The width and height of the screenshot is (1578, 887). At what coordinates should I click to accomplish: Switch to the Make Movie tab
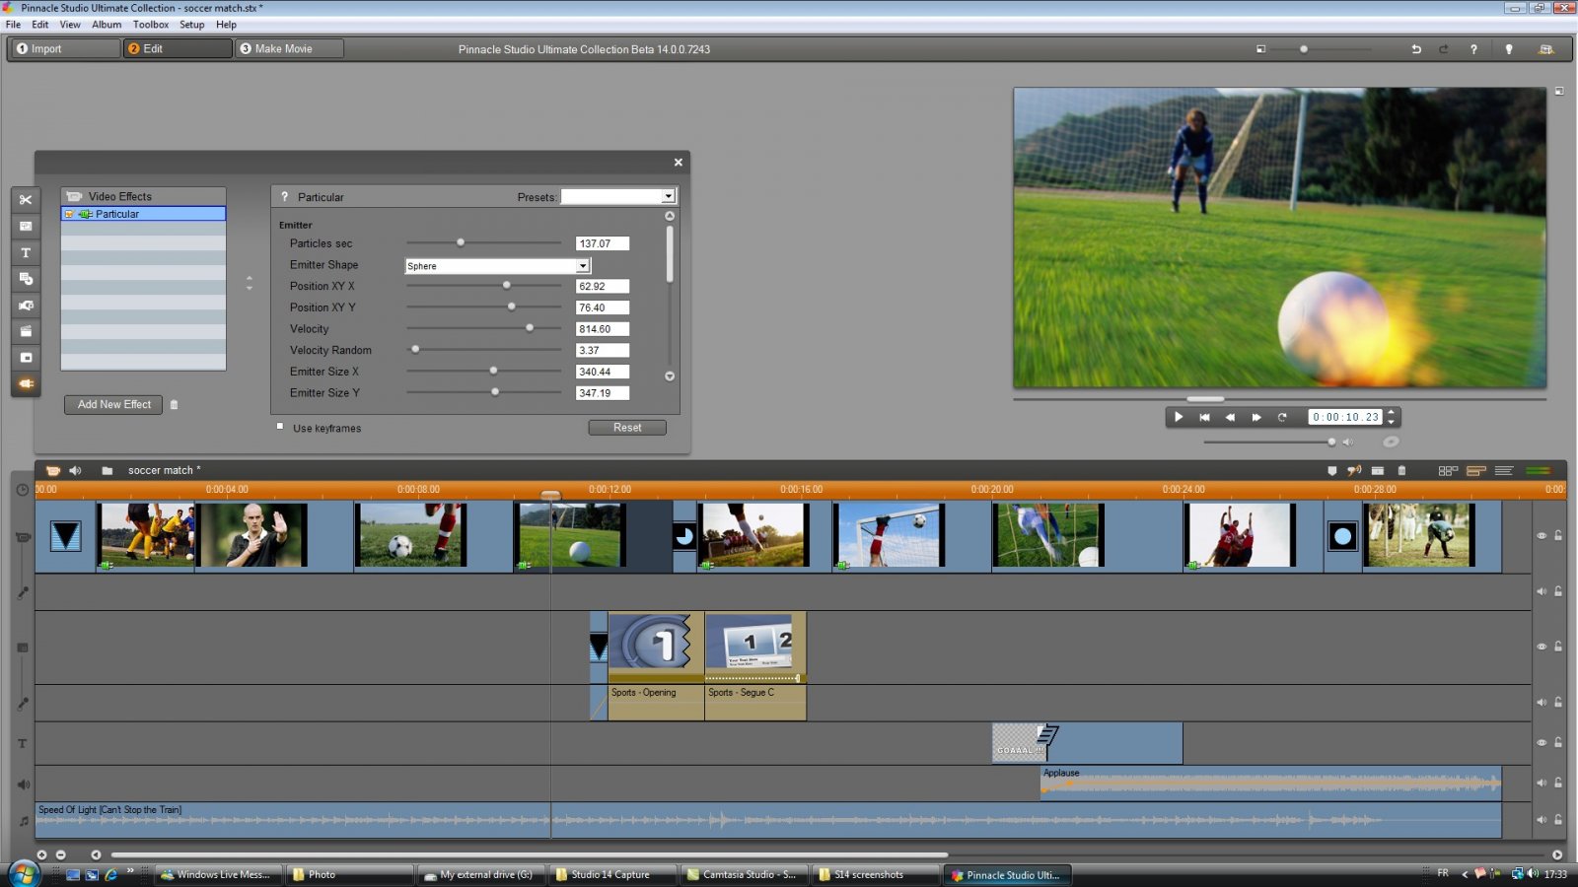(x=290, y=48)
